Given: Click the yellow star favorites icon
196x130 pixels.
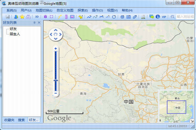Looking at the screenshot, I should (22, 17).
